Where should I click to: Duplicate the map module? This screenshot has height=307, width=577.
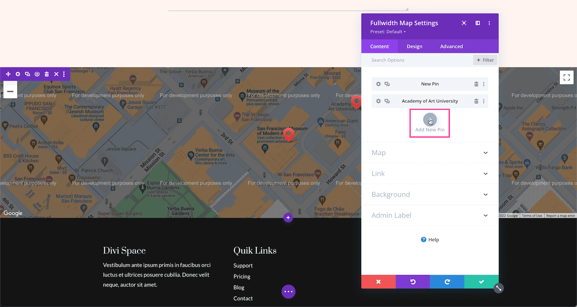[x=28, y=74]
